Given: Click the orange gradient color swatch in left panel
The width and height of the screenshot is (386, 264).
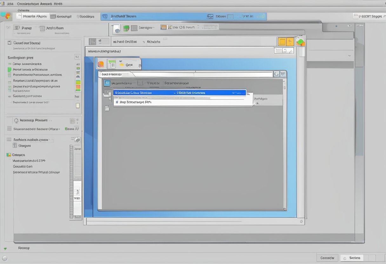Looking at the screenshot, I should click(x=78, y=88).
